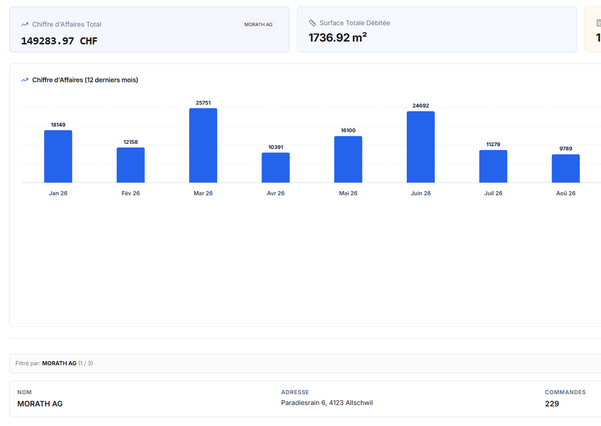Image resolution: width=601 pixels, height=426 pixels.
Task: Click the Surface Totale Débitée card title
Action: [355, 23]
